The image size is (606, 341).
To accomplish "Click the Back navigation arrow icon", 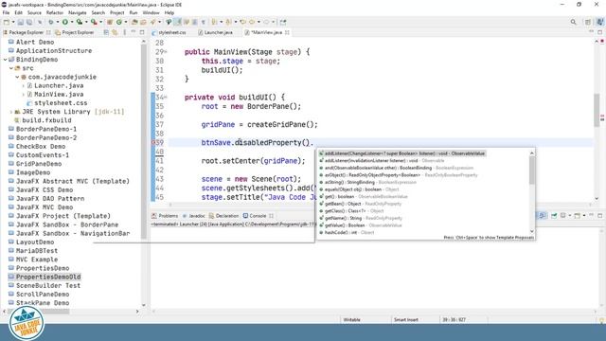I will pyautogui.click(x=252, y=22).
